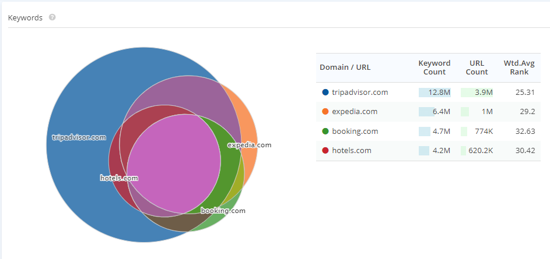The image size is (550, 259).
Task: Click the red hotels.com legend dot
Action: 325,151
